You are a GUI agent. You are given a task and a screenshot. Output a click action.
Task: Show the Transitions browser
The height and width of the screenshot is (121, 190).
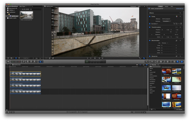[x=168, y=62]
